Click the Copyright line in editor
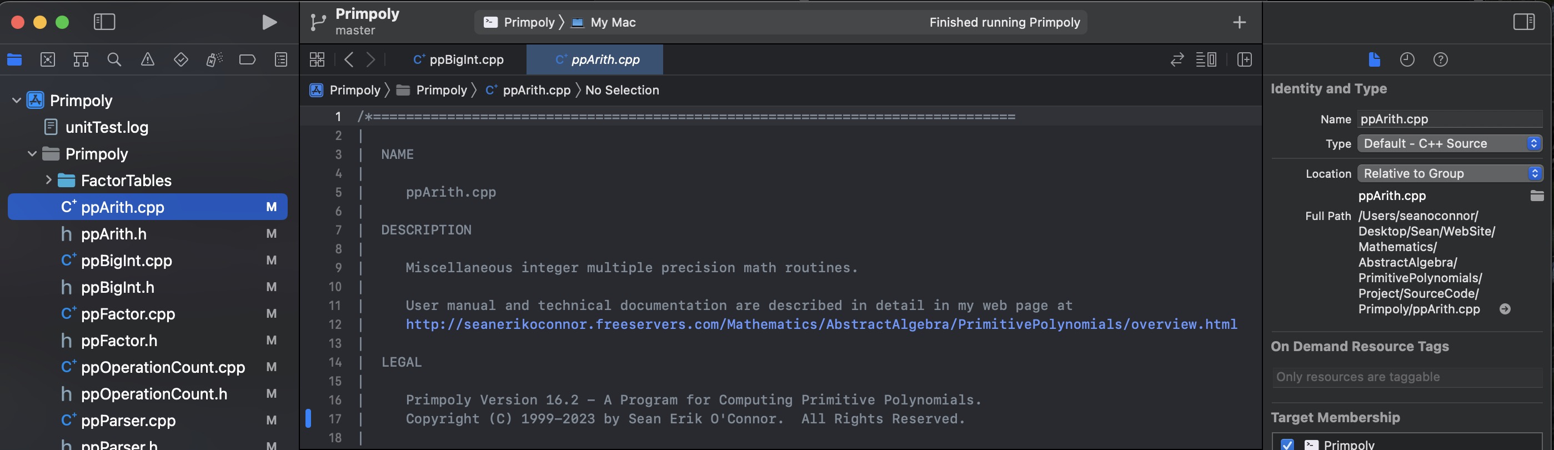The height and width of the screenshot is (450, 1554). 685,419
